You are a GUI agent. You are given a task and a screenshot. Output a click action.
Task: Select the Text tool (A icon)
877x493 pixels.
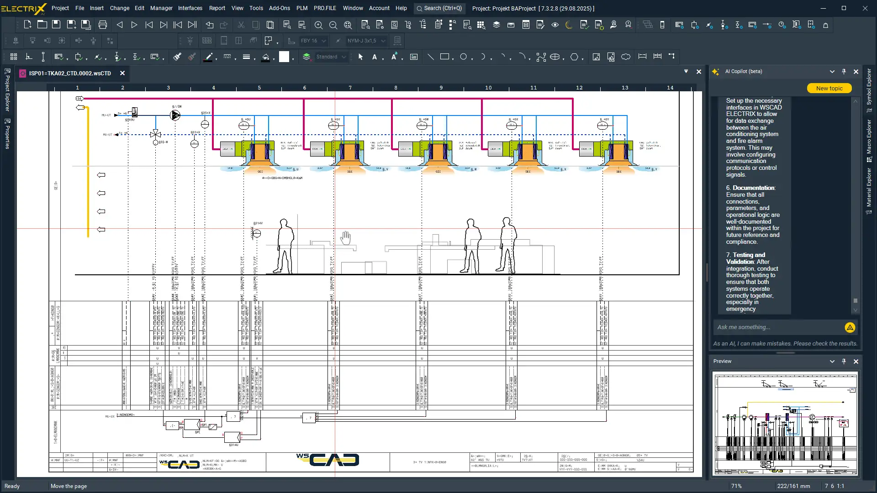tap(375, 57)
